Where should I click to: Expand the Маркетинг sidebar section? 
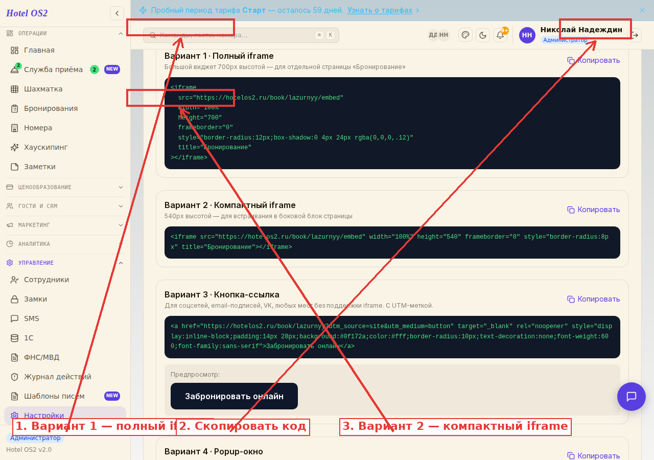(x=65, y=225)
